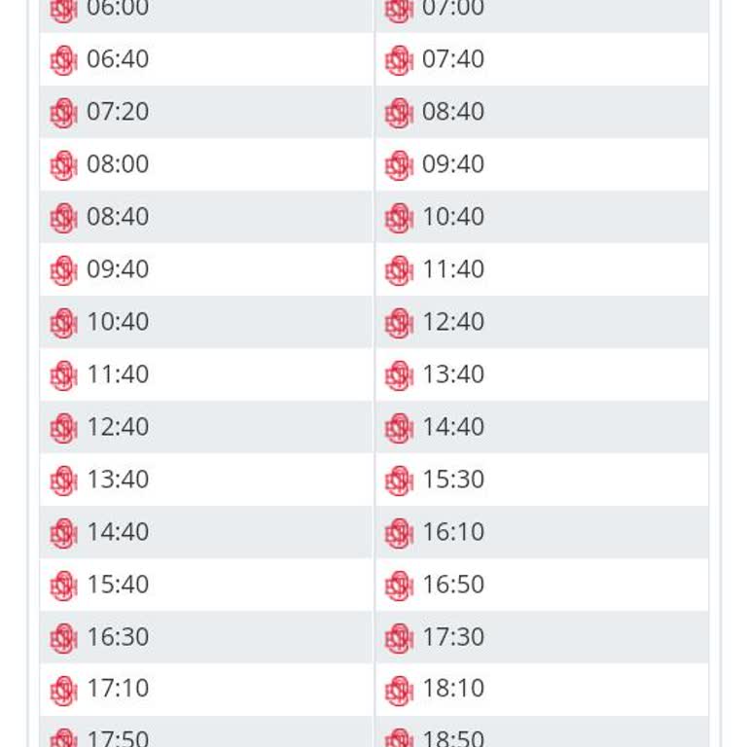747x747 pixels.
Task: Select the 06:40 departure time
Action: [118, 59]
